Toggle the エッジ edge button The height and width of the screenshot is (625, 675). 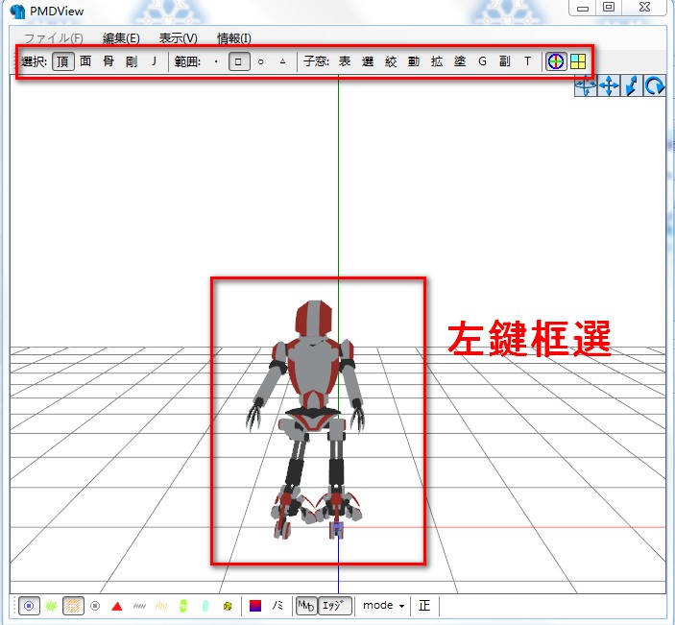pos(335,606)
